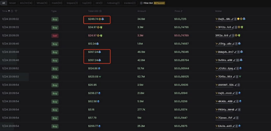Click the dolphin icon beside $299.77
This screenshot has width=271, height=131.
(100, 126)
